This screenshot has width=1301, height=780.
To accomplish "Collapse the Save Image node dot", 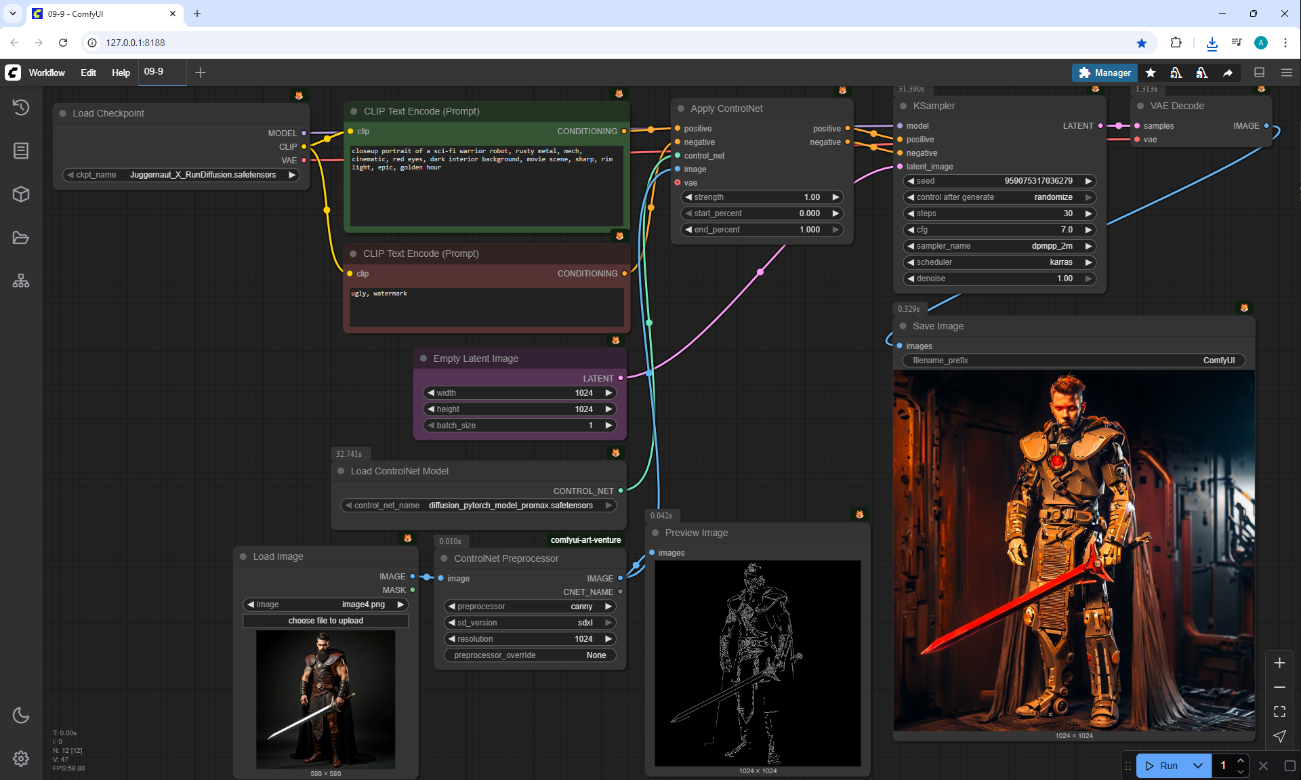I will pyautogui.click(x=903, y=326).
